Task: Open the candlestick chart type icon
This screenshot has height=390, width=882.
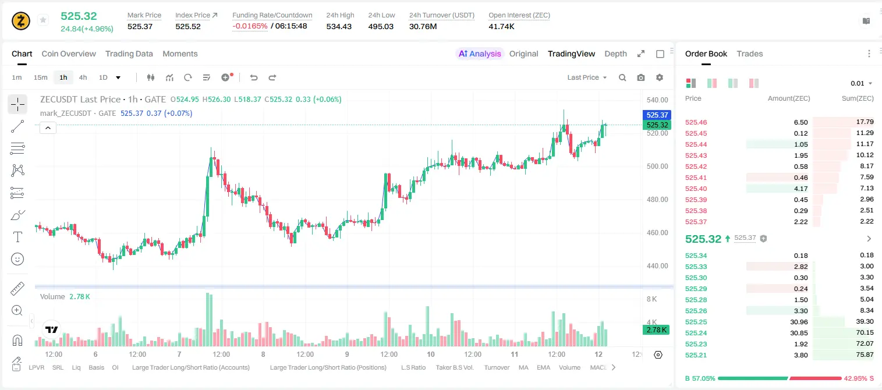Action: 151,77
